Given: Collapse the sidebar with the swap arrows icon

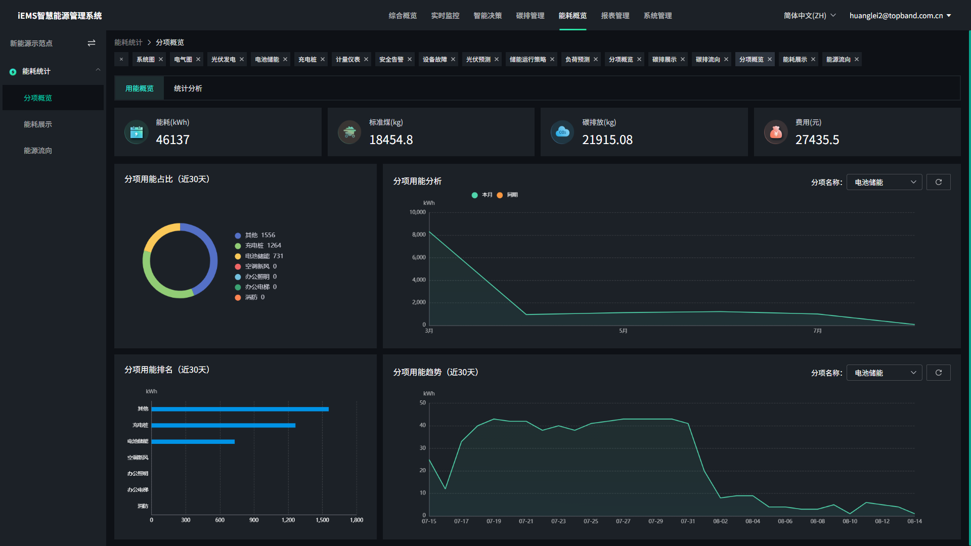Looking at the screenshot, I should (x=92, y=43).
